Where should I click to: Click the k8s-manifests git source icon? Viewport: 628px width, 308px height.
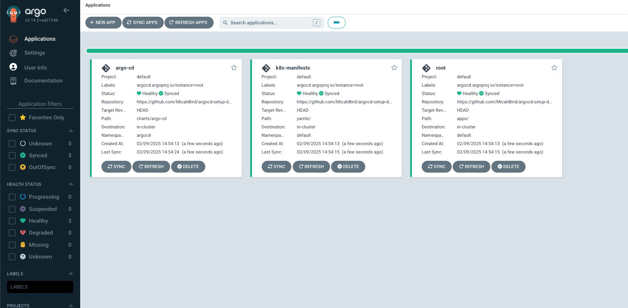tap(266, 68)
